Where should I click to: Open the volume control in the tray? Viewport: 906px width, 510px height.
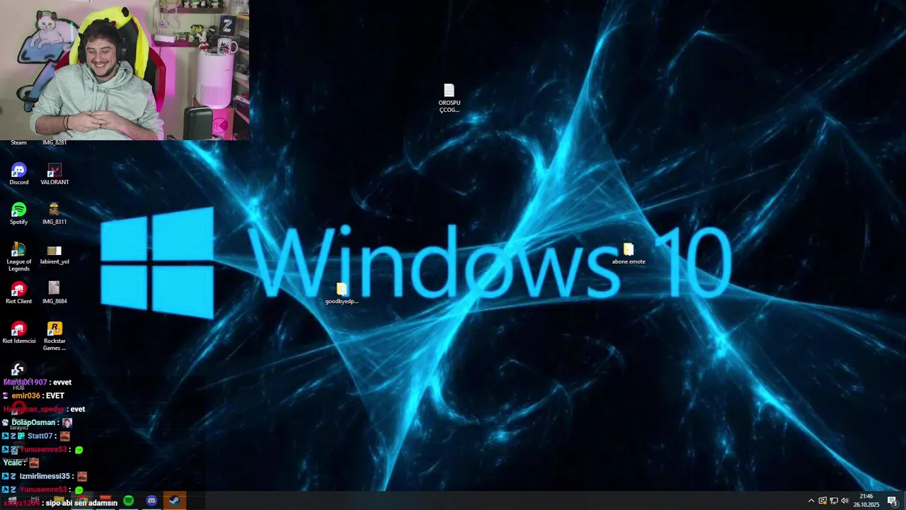click(x=844, y=501)
